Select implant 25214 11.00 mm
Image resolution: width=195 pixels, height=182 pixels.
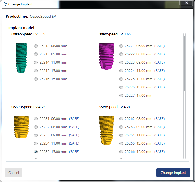[36, 62]
